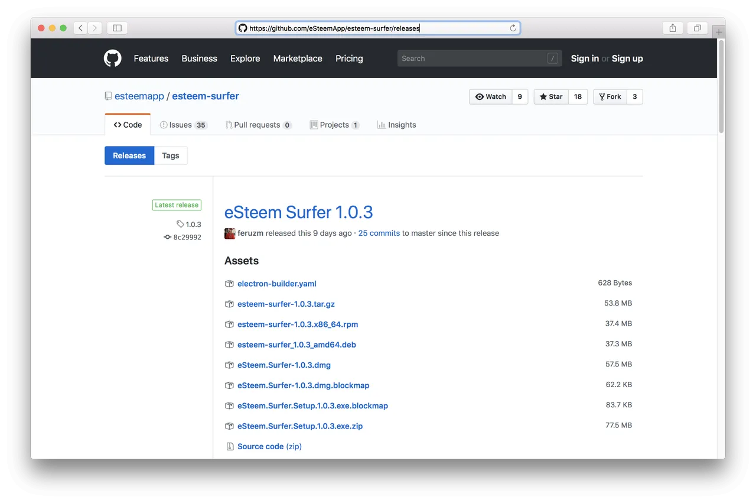Open the esteemapp owner link
This screenshot has height=503, width=756.
139,96
